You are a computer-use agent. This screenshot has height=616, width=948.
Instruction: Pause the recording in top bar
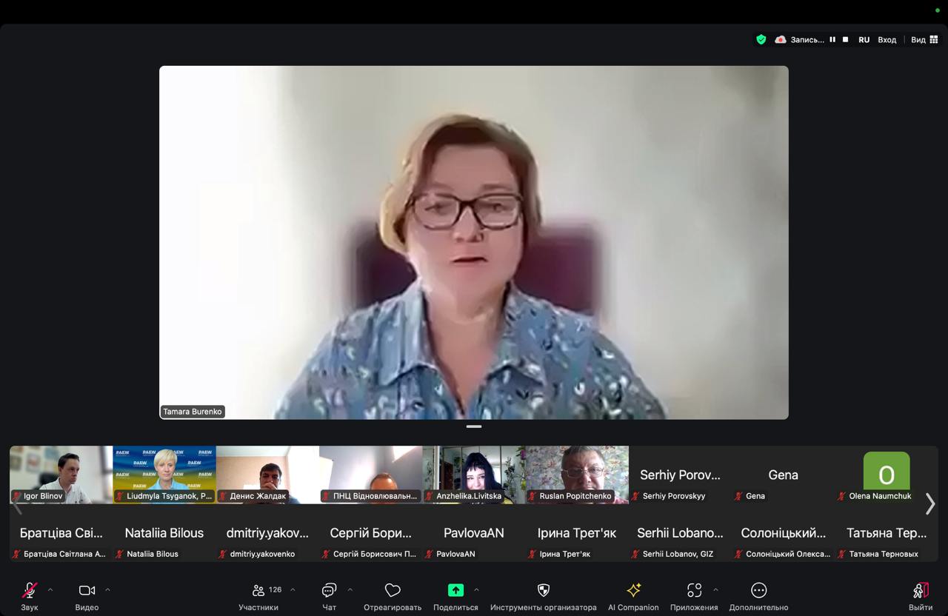click(x=832, y=40)
